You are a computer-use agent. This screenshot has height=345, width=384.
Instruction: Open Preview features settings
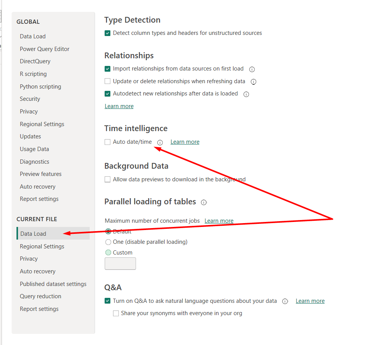coord(41,174)
